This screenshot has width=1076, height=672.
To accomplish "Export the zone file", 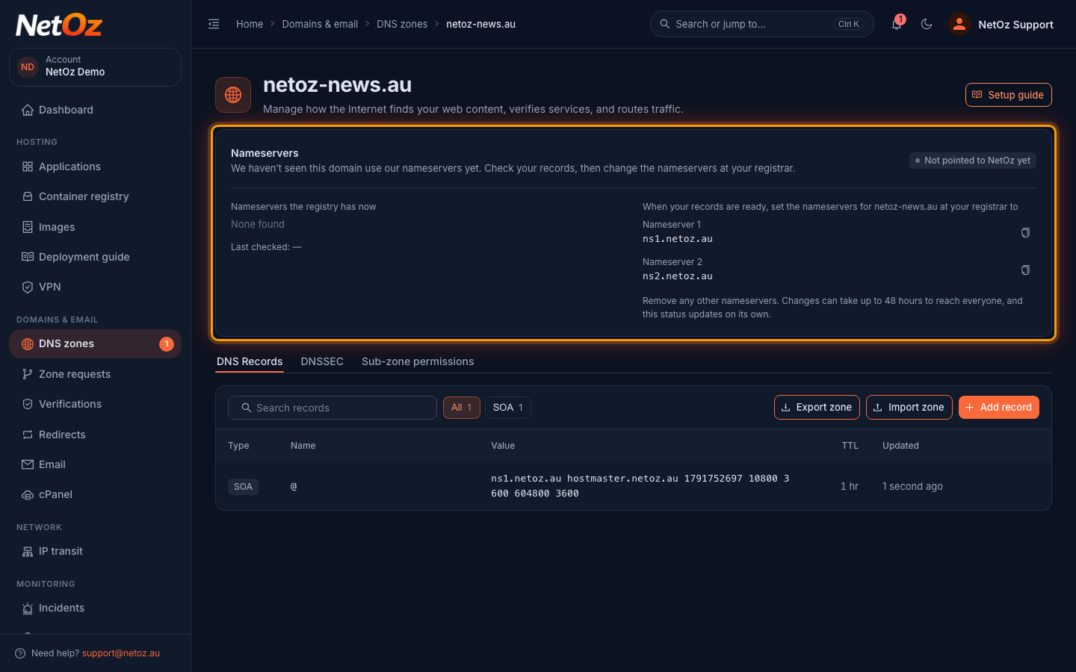I will (x=817, y=408).
